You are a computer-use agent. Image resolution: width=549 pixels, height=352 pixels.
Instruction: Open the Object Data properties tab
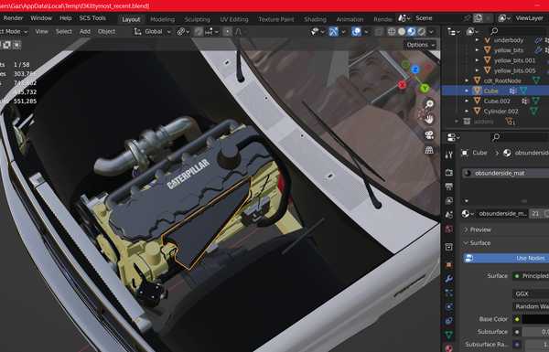449,336
